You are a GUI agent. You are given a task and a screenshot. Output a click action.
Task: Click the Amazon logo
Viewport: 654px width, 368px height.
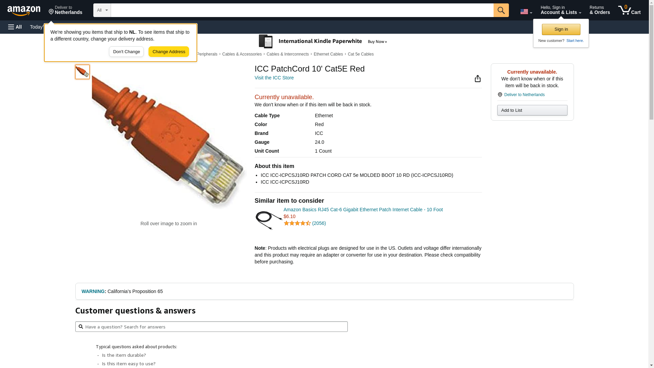(24, 11)
